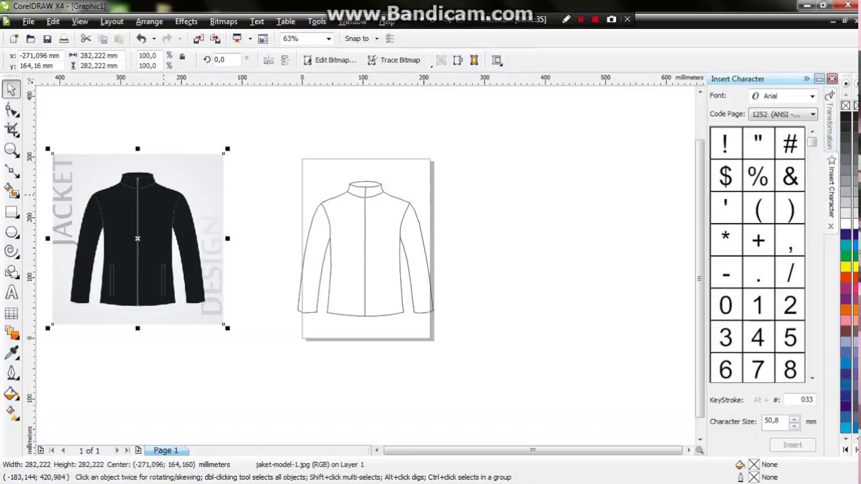Viewport: 861px width, 484px height.
Task: Open the Table menu
Action: pos(286,22)
